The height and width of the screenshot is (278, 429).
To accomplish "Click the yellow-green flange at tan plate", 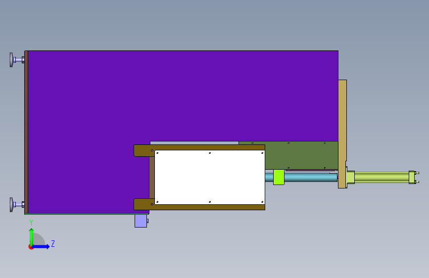I will (350, 177).
